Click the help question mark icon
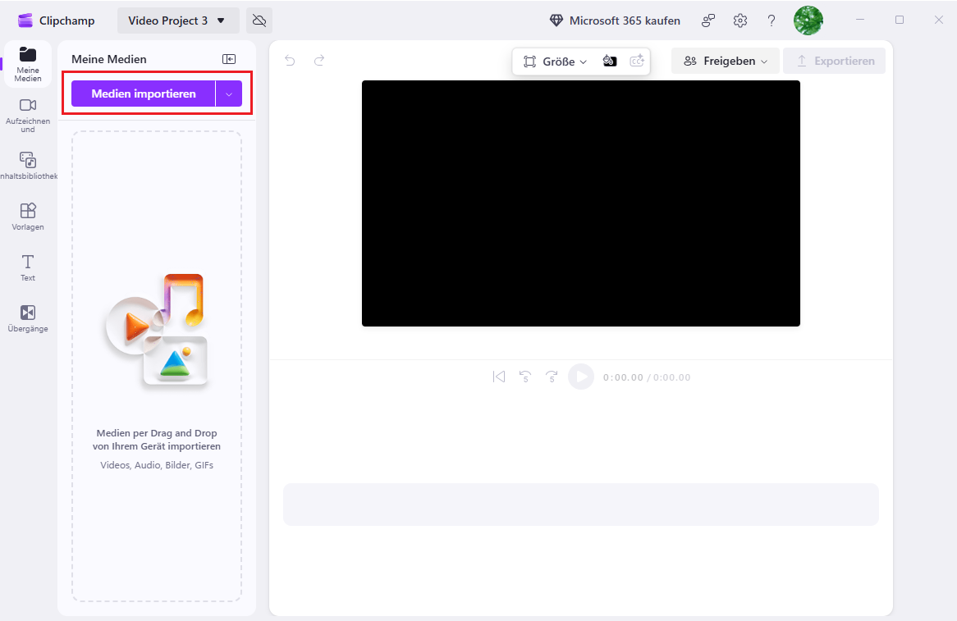Viewport: 957px width, 621px height. coord(772,21)
